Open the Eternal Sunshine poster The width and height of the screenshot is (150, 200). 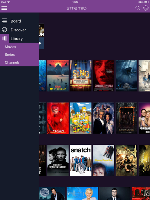(x=103, y=160)
